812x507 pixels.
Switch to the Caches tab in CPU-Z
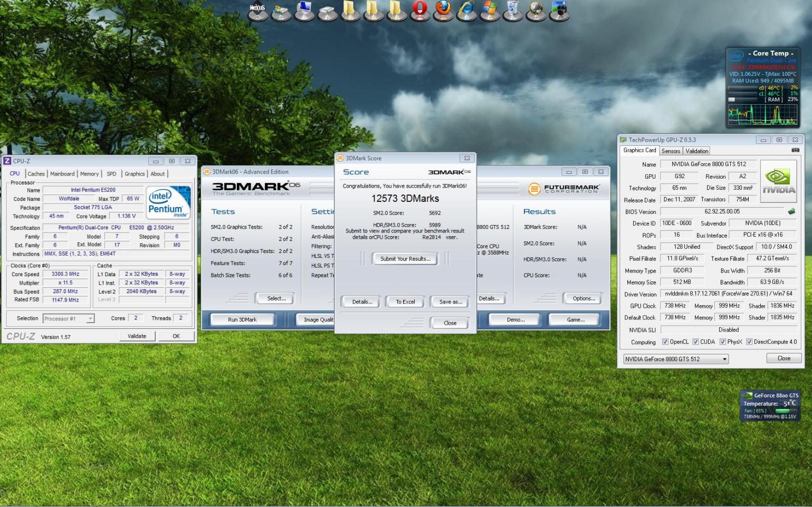[x=36, y=174]
